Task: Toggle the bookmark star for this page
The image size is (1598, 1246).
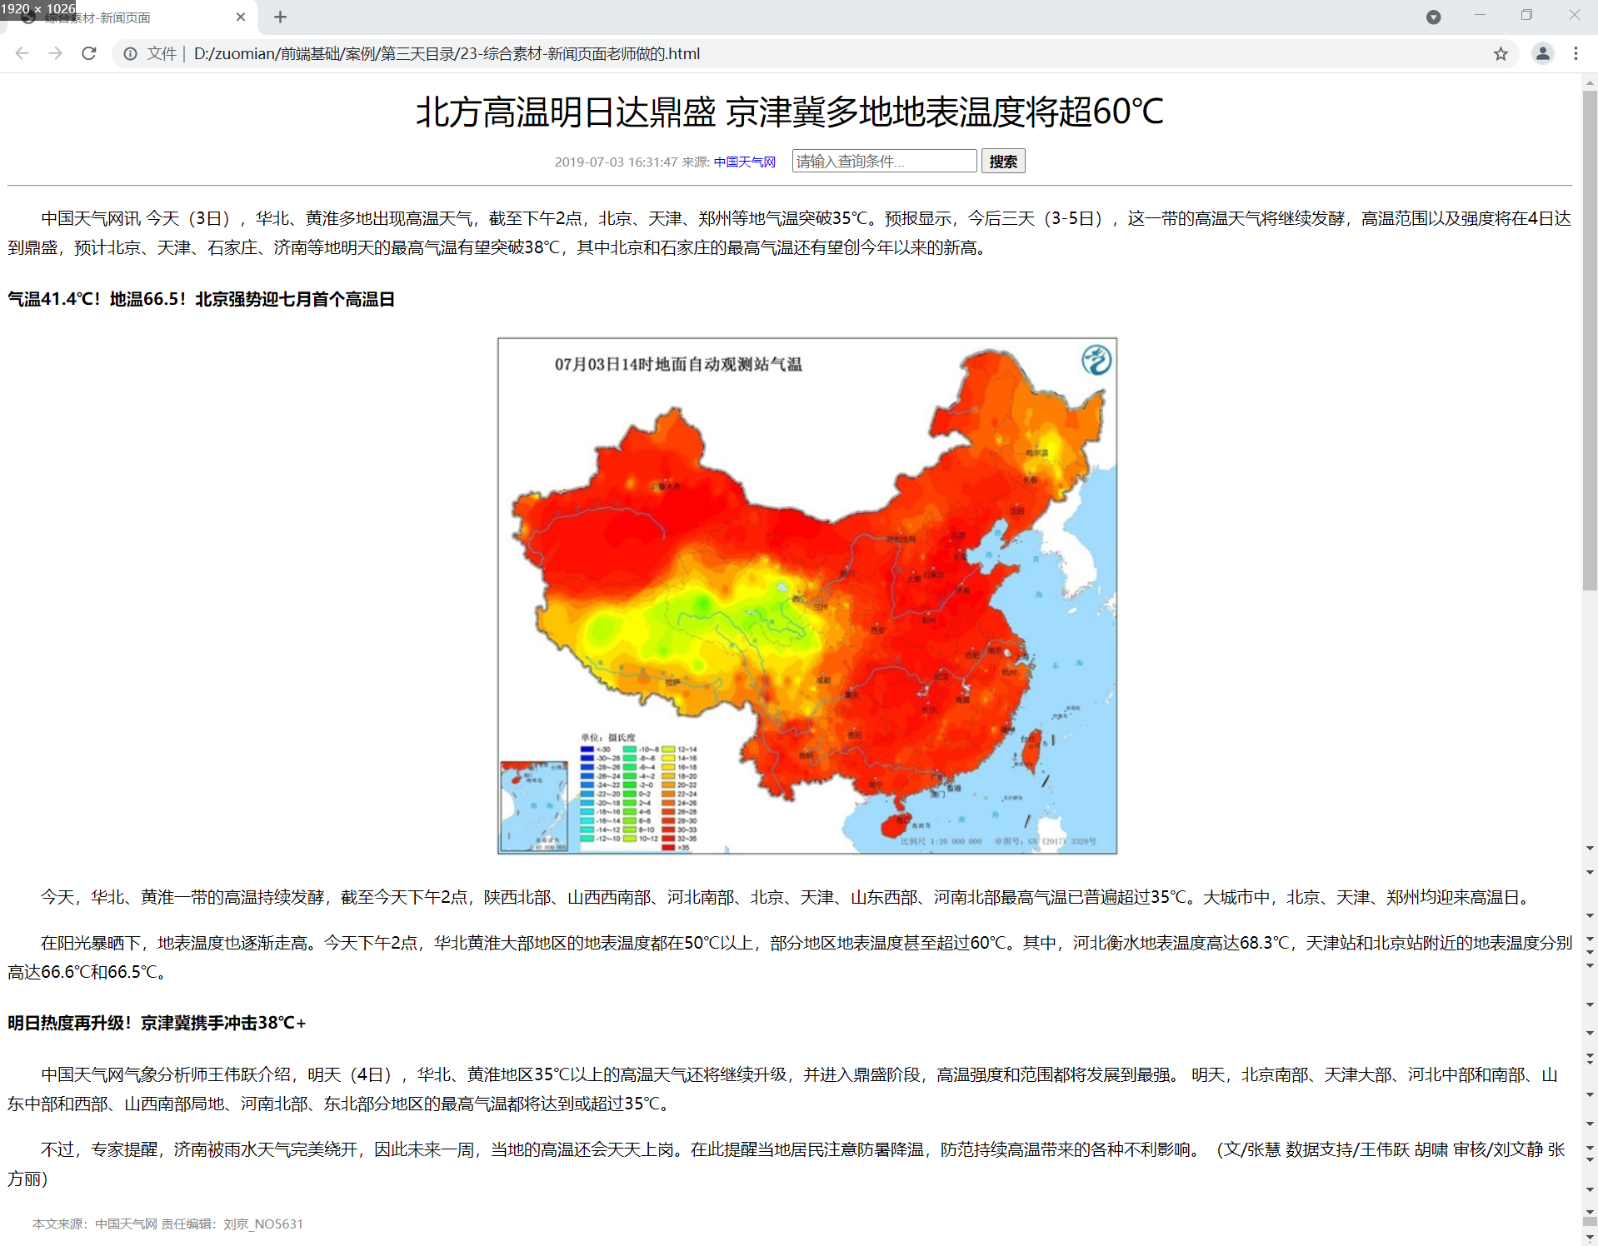Action: (1502, 53)
